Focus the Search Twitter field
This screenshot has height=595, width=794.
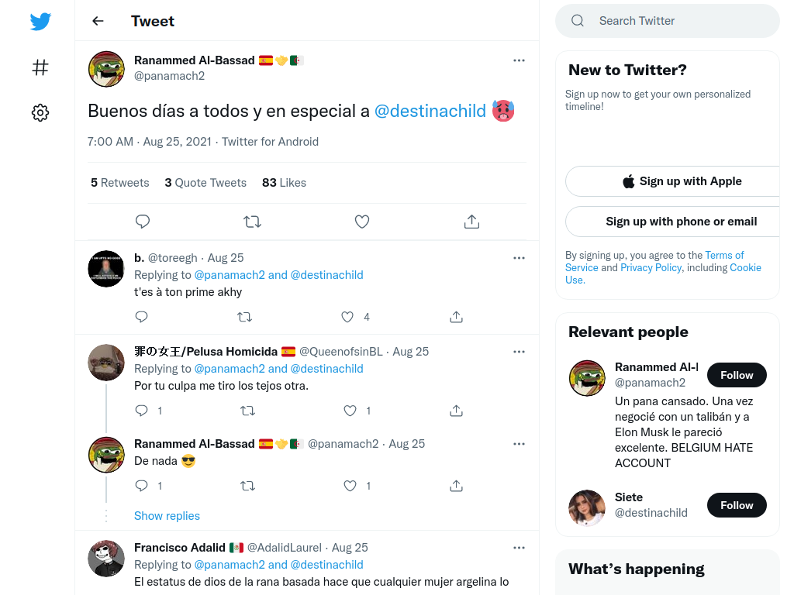click(668, 21)
